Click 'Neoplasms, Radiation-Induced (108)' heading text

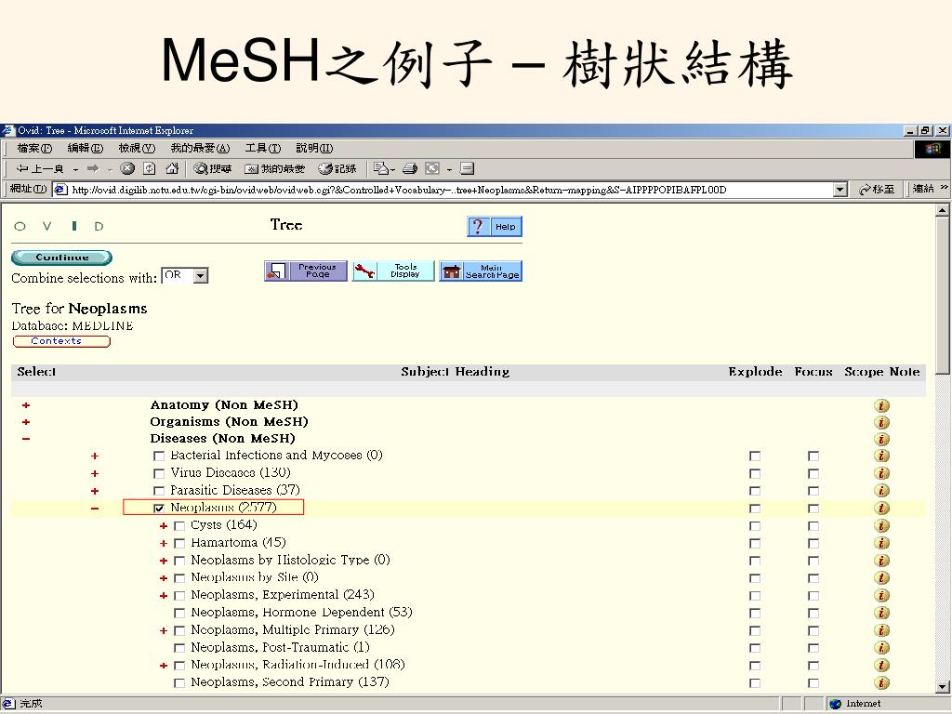(297, 665)
